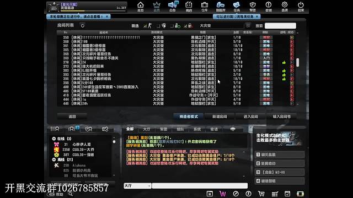Open the square icon left of purple basket
This screenshot has width=353, height=198.
pyautogui.click(x=210, y=194)
